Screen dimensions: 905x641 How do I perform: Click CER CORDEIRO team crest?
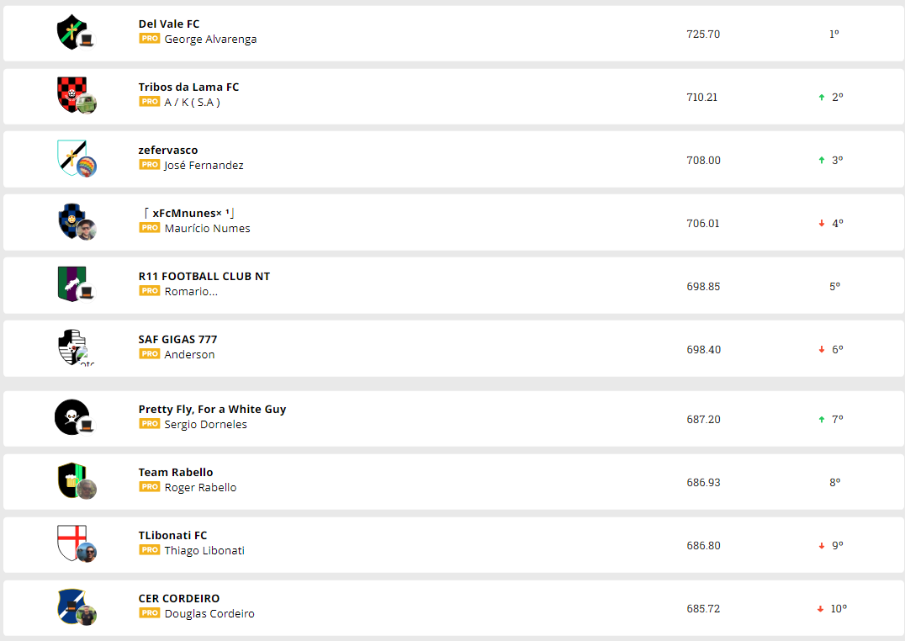click(x=72, y=606)
